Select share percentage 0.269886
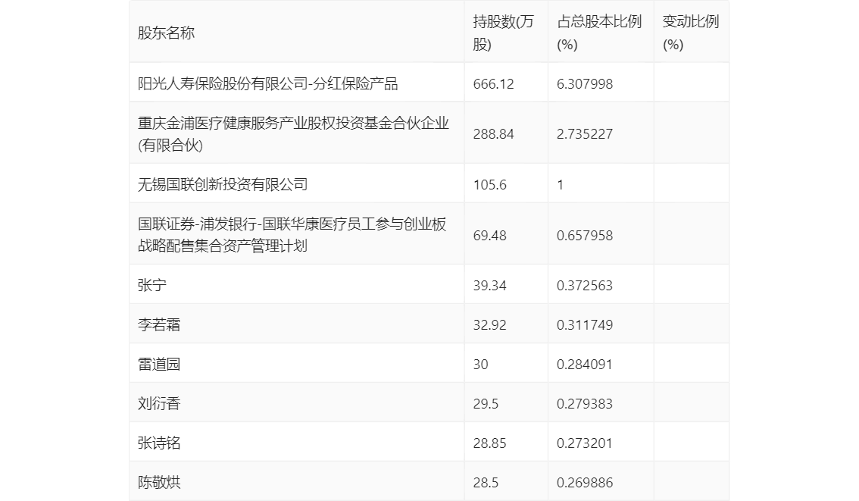 [585, 483]
